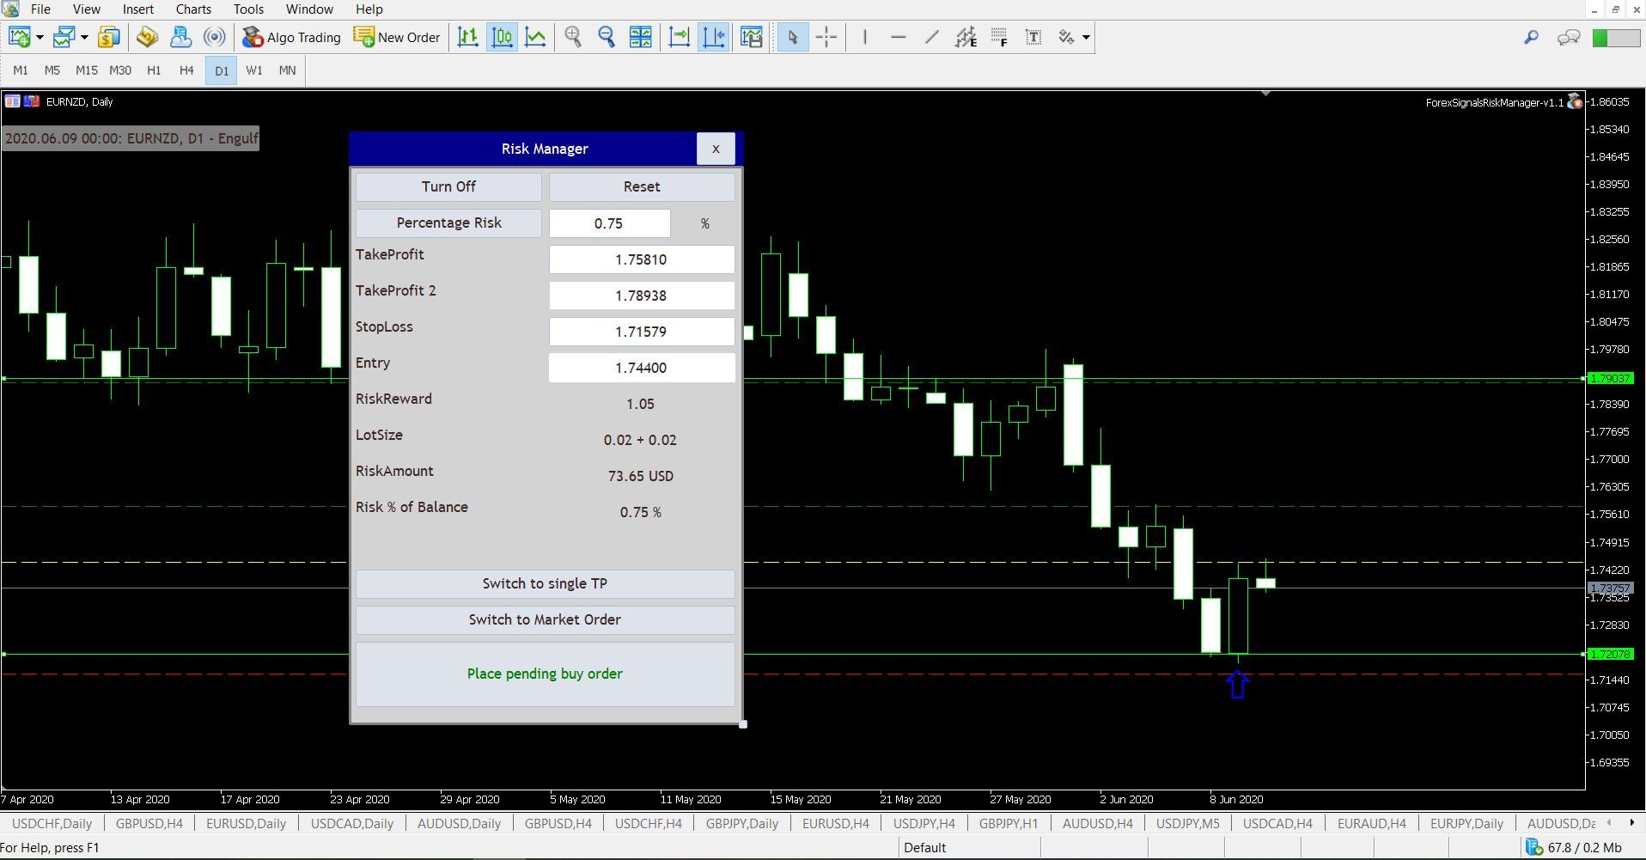Tile chart windows icon

coord(640,37)
